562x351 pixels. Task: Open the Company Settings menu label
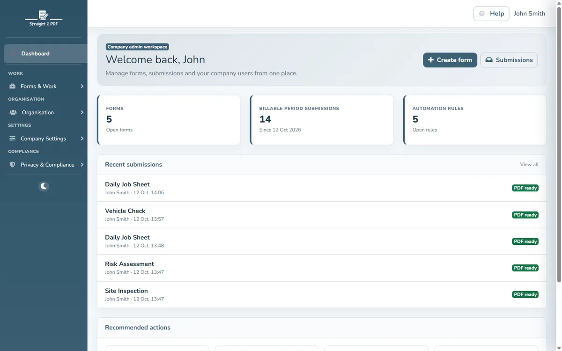(43, 139)
